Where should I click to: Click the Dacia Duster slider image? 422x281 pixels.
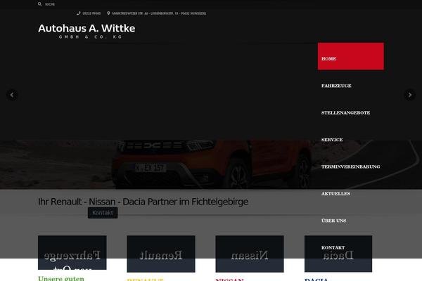click(211, 164)
